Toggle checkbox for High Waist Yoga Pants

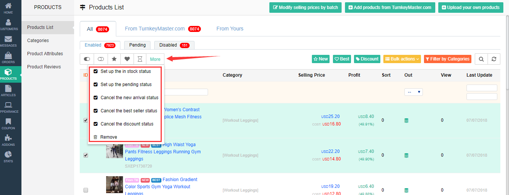click(86, 155)
